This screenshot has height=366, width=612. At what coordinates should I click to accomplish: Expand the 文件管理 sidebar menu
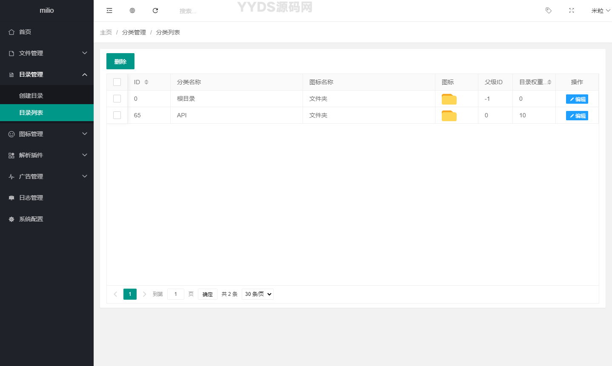pyautogui.click(x=47, y=53)
